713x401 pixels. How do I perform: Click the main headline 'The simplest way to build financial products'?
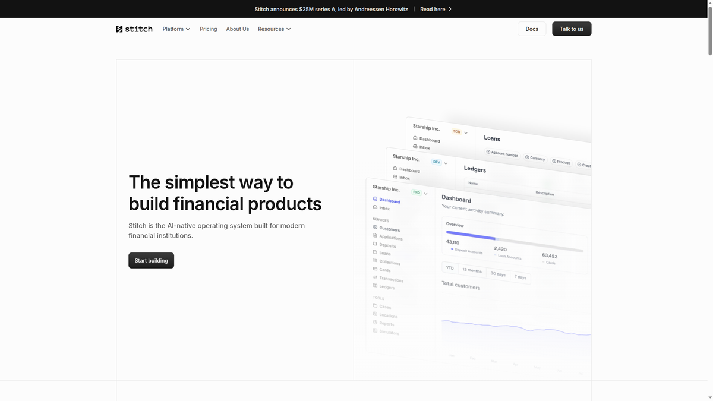pyautogui.click(x=225, y=193)
